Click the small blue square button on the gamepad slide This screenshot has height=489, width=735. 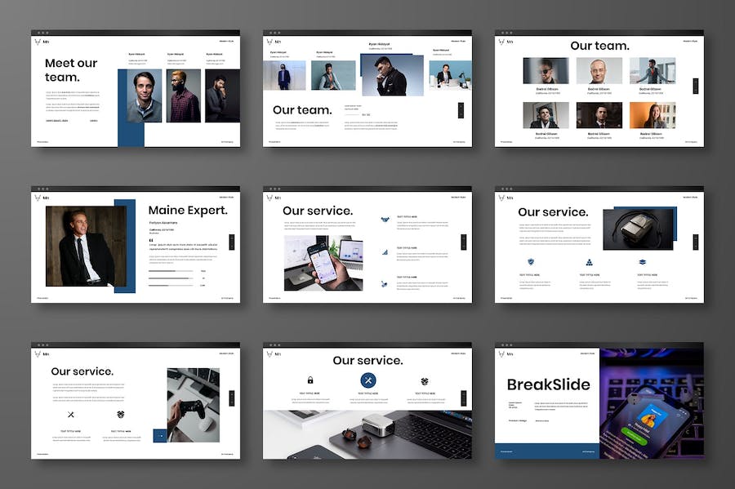160,436
